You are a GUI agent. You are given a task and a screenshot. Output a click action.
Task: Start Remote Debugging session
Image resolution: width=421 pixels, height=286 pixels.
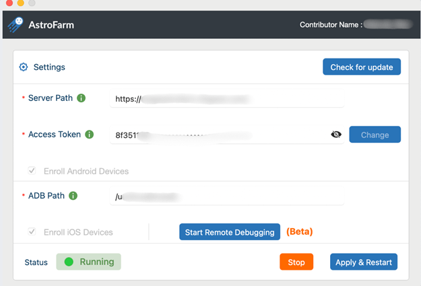[230, 232]
